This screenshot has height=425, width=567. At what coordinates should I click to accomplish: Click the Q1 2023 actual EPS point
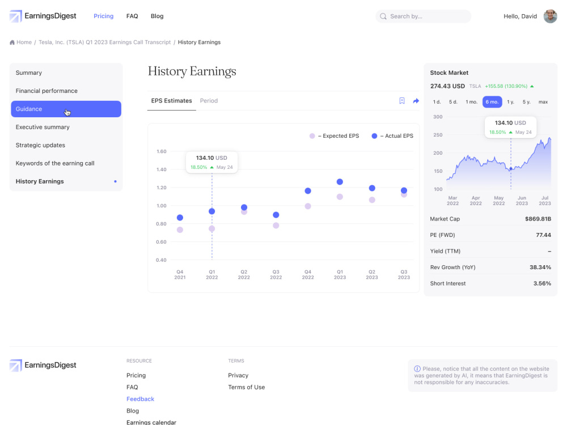[340, 182]
